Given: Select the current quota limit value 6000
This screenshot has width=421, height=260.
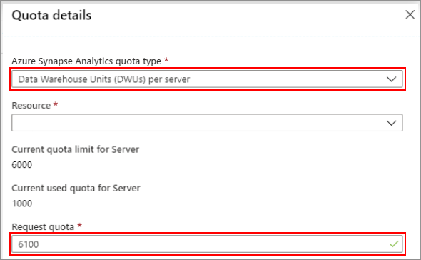Looking at the screenshot, I should 21,164.
